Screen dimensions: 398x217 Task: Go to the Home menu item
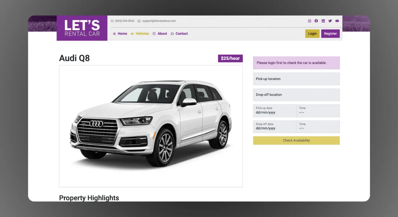click(x=122, y=33)
